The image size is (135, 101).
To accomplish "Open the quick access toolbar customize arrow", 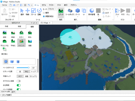I will [x=32, y=5].
